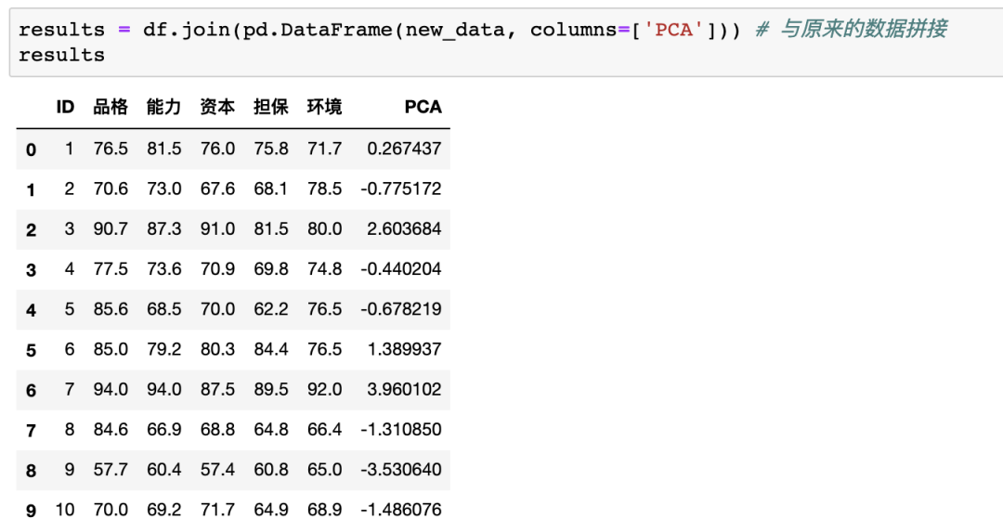
Task: Click the ID value 10 cell
Action: (65, 511)
